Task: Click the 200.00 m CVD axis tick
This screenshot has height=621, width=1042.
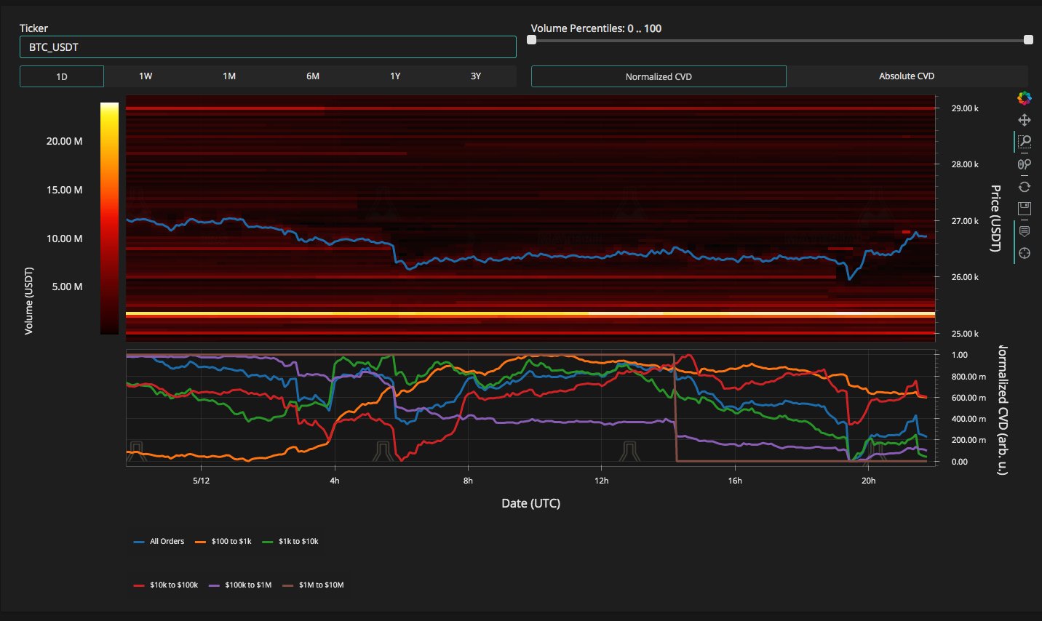Action: pos(969,440)
